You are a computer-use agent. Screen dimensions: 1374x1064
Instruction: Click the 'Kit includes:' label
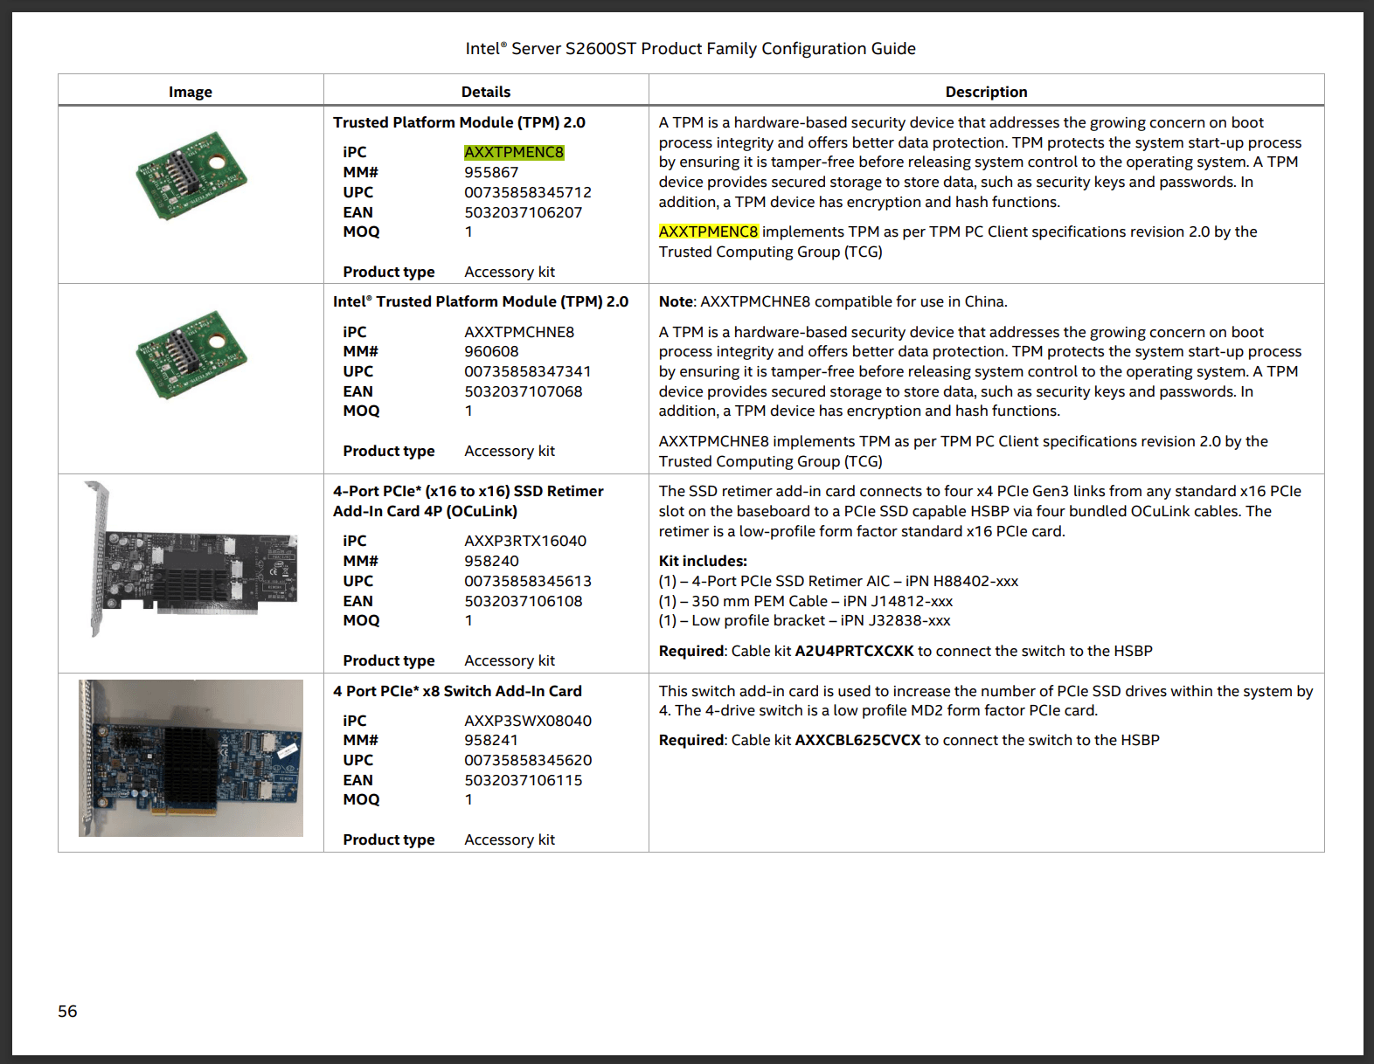tap(703, 561)
